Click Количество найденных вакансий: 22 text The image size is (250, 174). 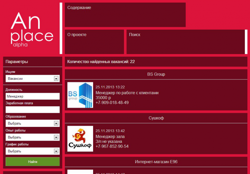click(x=101, y=62)
